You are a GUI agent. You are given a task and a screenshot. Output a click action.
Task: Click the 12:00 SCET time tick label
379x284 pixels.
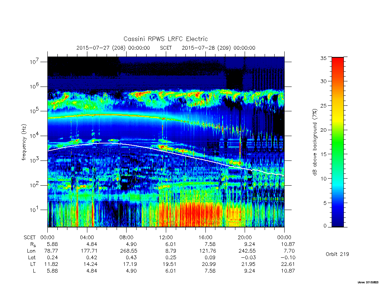pos(166,237)
